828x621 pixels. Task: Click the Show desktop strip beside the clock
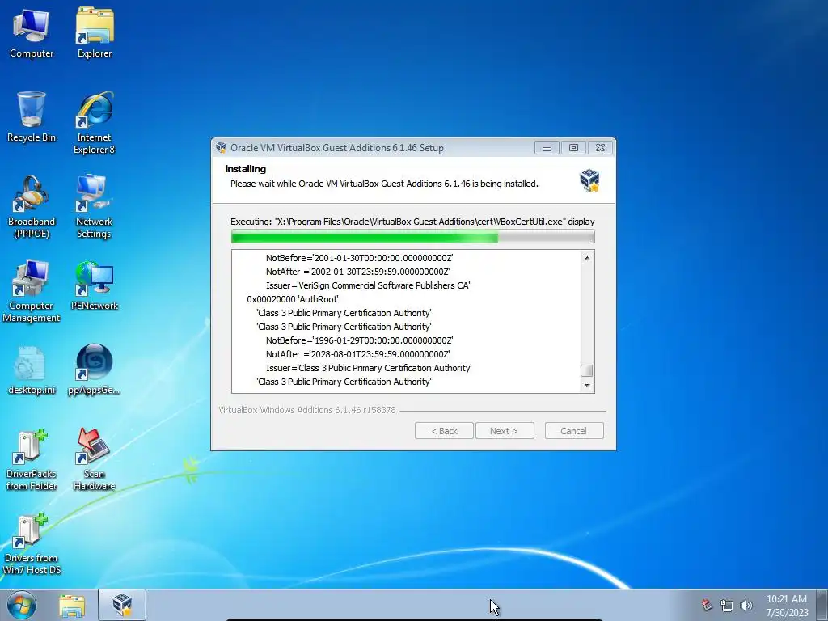[x=822, y=605]
